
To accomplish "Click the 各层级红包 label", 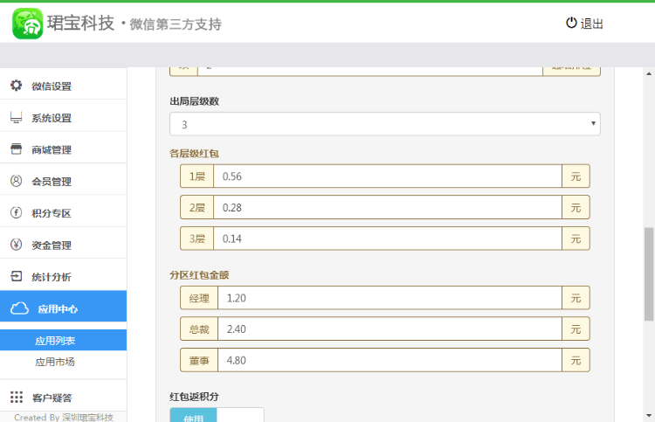I will tap(194, 154).
